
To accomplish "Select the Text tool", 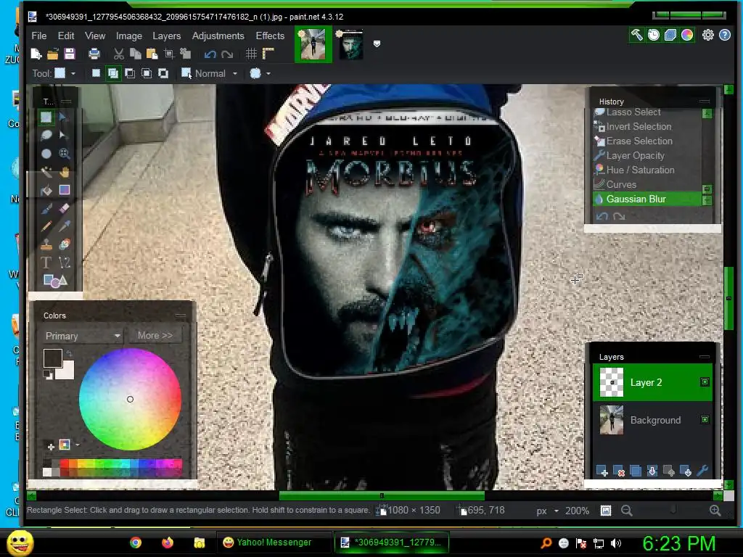I will point(46,263).
